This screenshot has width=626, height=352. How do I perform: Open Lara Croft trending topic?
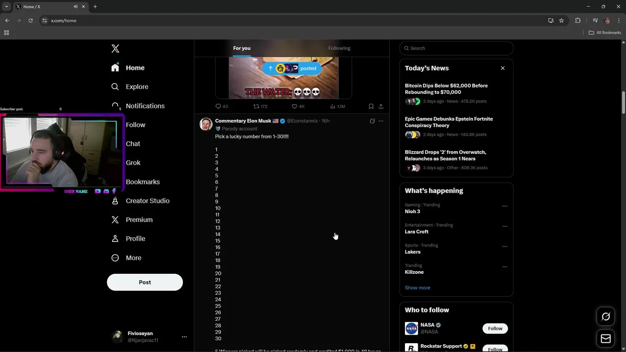tap(417, 232)
